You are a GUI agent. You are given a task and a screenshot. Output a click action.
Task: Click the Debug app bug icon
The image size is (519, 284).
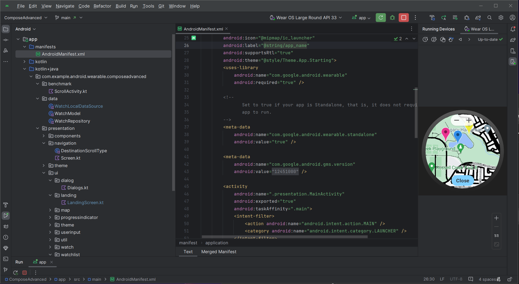392,18
